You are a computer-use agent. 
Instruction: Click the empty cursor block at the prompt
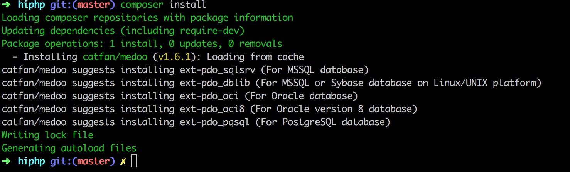pos(134,162)
